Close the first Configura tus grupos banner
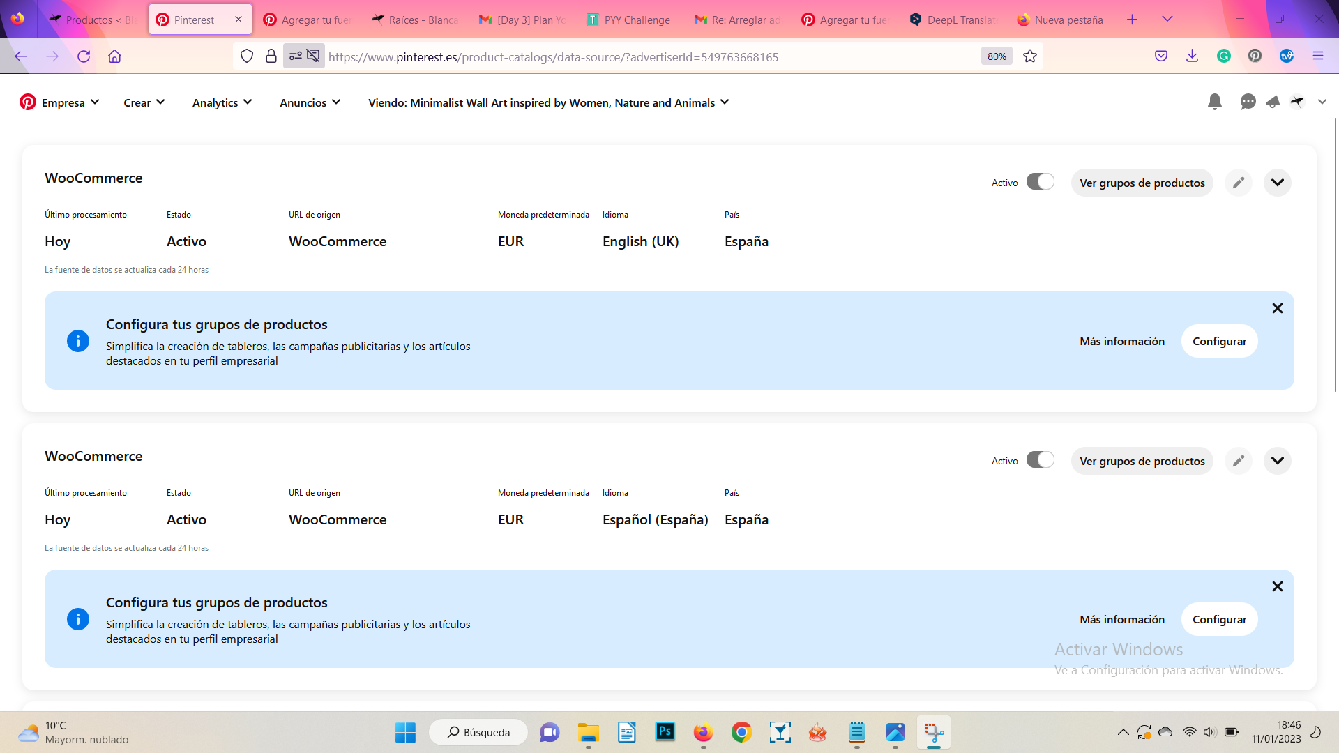1339x753 pixels. point(1277,308)
